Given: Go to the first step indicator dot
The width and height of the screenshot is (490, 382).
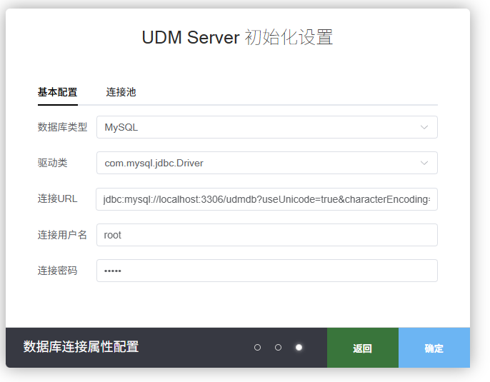Looking at the screenshot, I should click(257, 348).
